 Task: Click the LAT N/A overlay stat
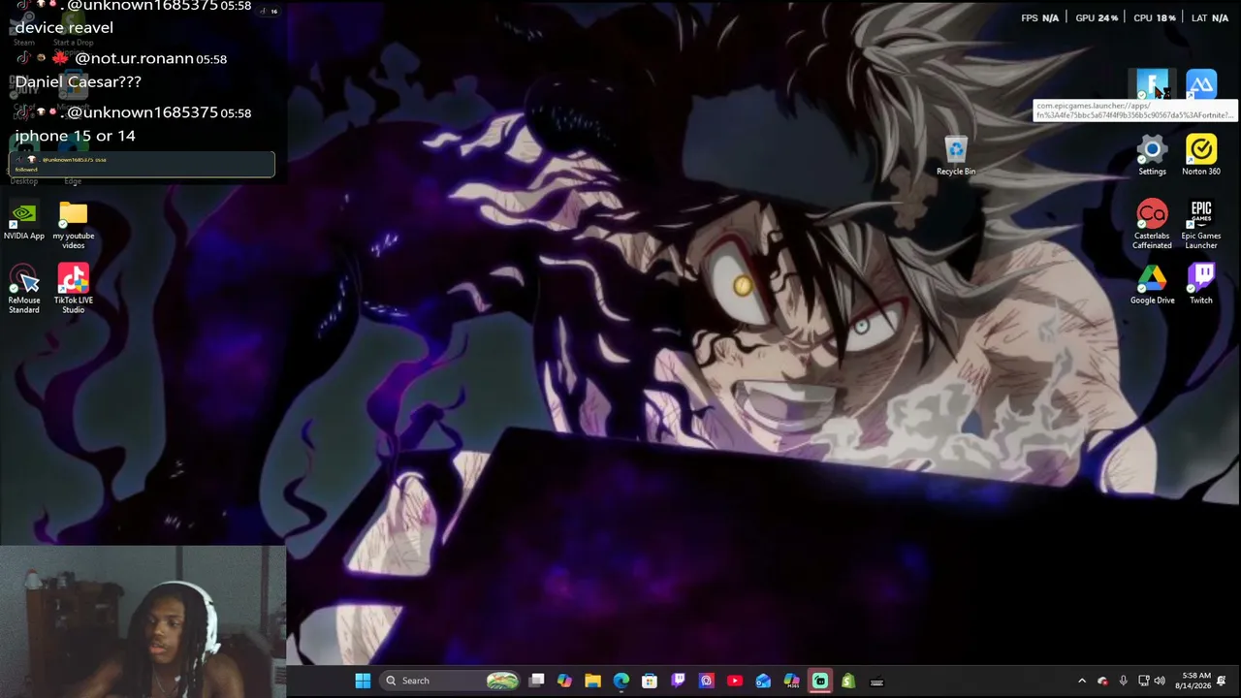[x=1210, y=18]
